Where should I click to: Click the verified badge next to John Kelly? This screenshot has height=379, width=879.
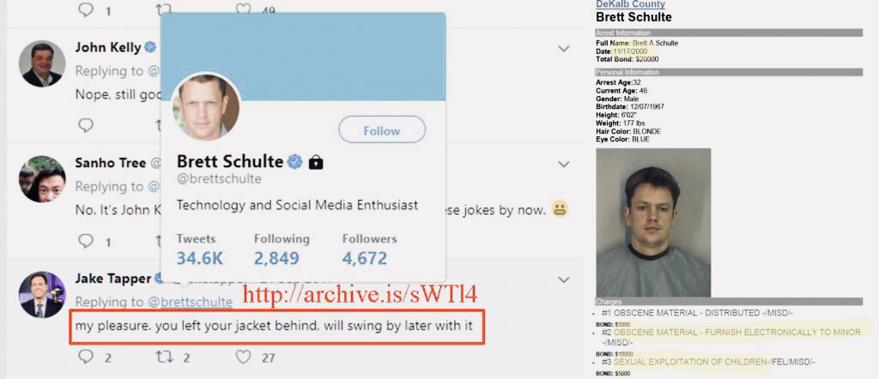pos(150,47)
